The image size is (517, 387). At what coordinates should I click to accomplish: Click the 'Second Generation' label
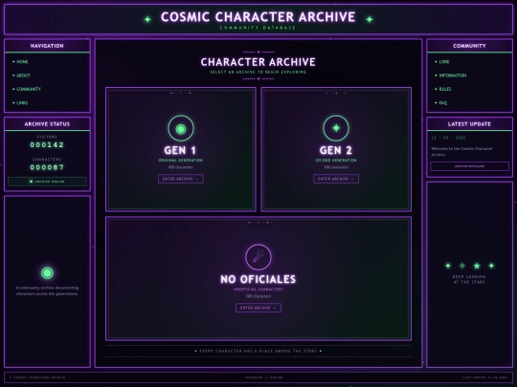tap(336, 161)
